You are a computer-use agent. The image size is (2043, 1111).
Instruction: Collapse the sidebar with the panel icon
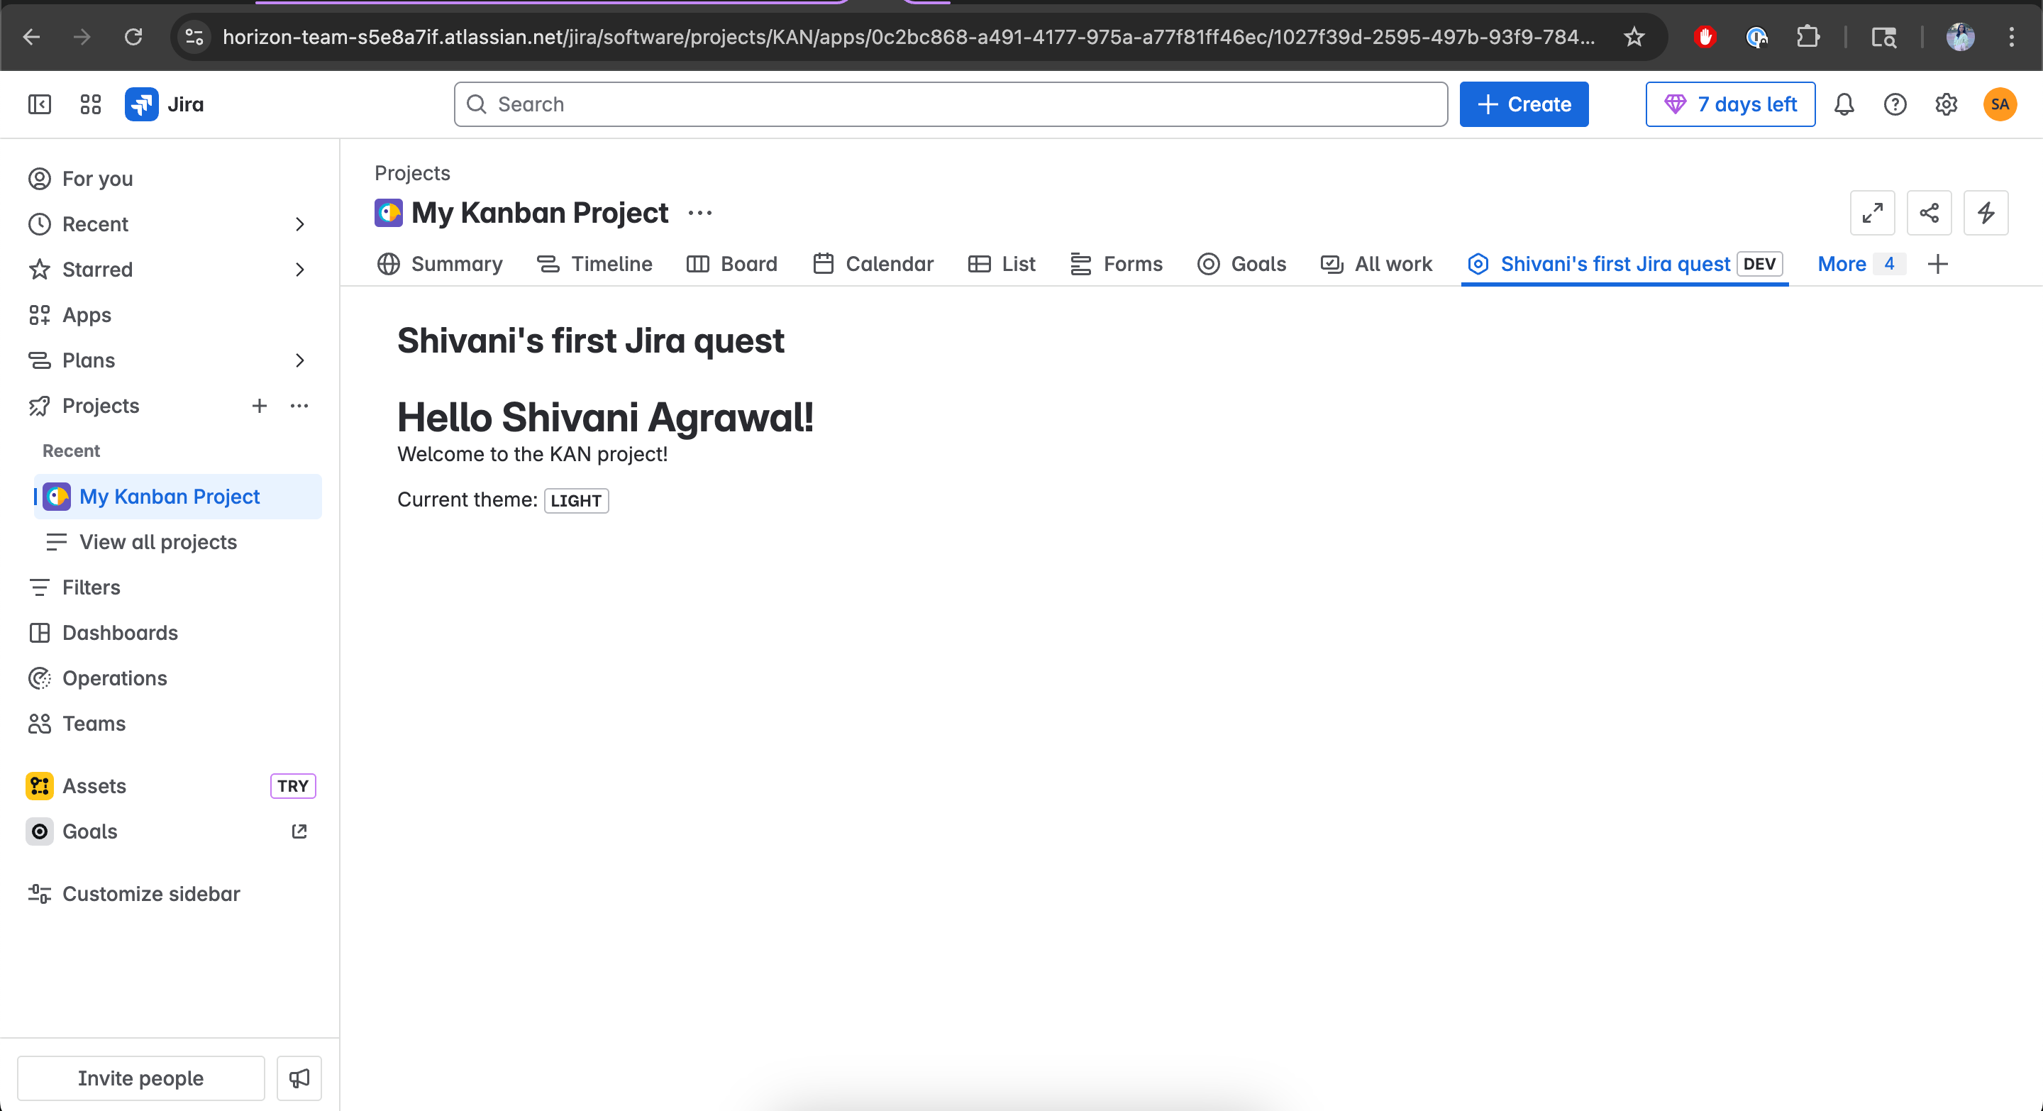coord(40,104)
